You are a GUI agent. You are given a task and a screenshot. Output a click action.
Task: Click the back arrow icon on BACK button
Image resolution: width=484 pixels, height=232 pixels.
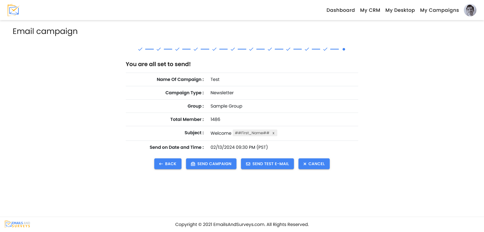point(161,164)
